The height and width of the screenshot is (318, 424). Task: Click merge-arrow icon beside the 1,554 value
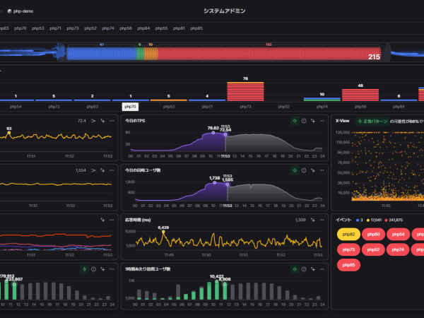click(93, 170)
